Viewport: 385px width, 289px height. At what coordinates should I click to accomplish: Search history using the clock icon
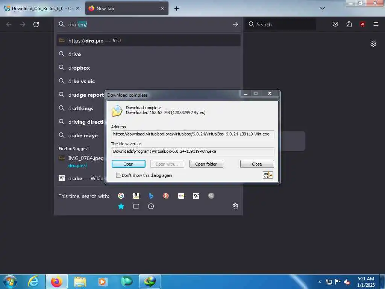(151, 206)
